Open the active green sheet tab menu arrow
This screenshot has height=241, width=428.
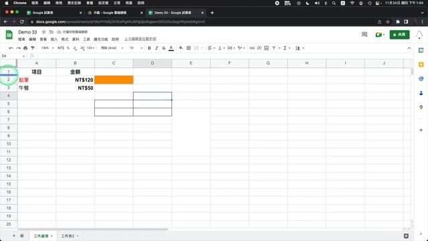(x=51, y=236)
